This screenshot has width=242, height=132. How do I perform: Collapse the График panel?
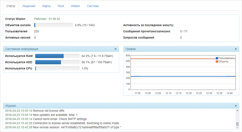[235, 49]
